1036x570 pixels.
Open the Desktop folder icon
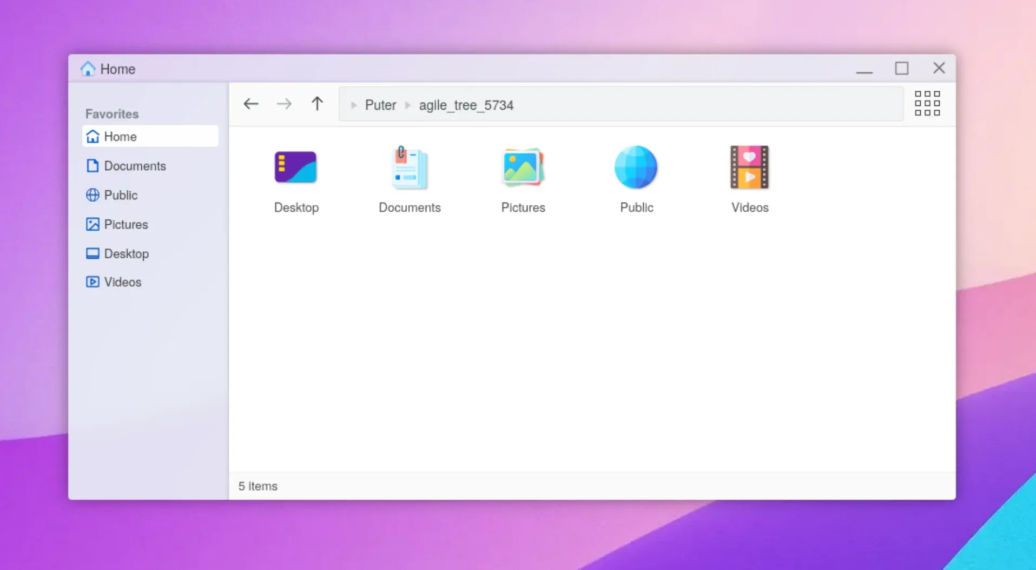point(296,167)
